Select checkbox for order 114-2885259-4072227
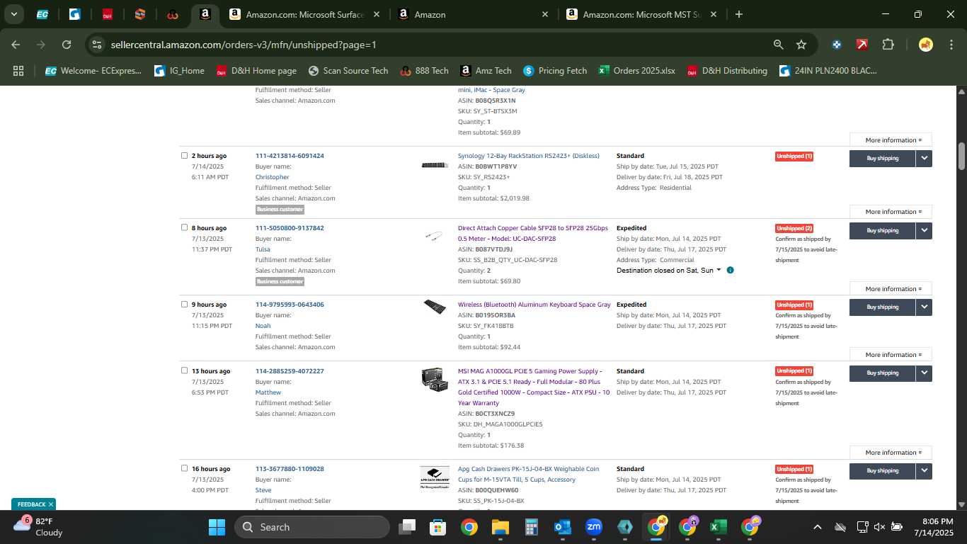 coord(184,370)
